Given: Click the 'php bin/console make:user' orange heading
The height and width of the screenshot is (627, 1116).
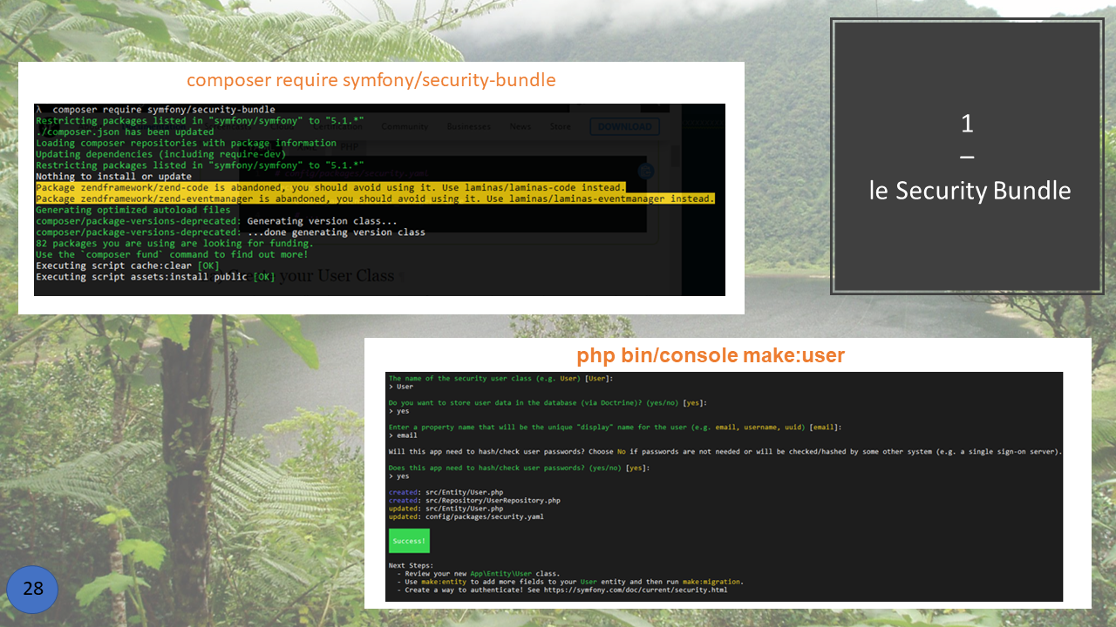Looking at the screenshot, I should click(710, 355).
